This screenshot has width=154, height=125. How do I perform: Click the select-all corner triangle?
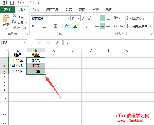point(6,50)
